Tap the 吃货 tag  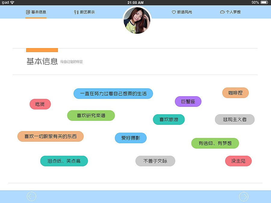tap(40, 104)
